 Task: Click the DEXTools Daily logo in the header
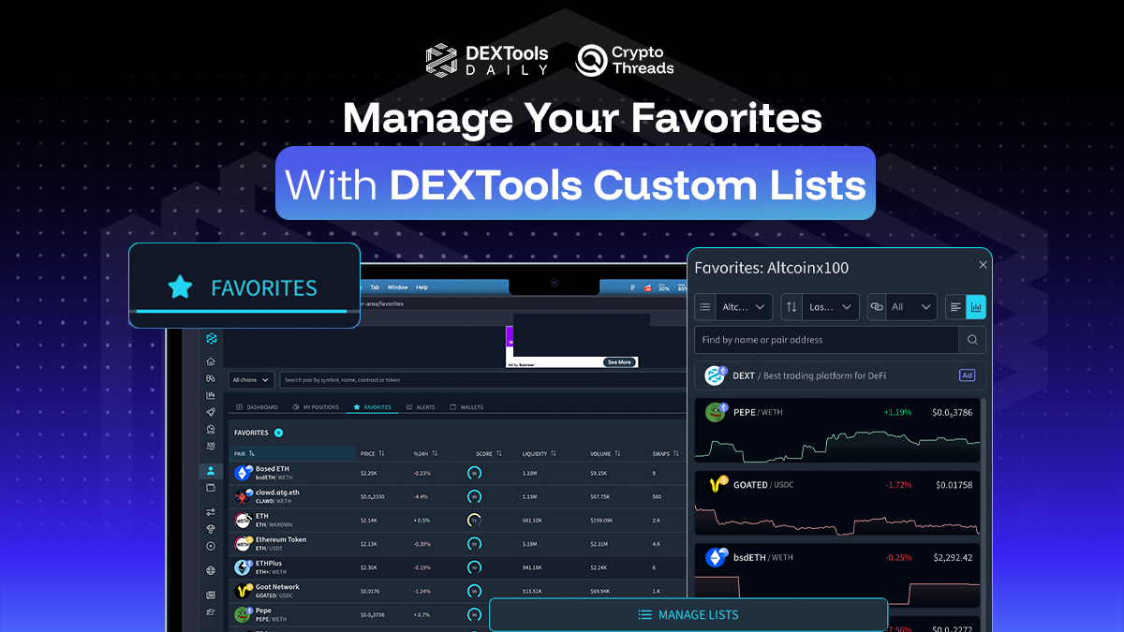tap(485, 60)
